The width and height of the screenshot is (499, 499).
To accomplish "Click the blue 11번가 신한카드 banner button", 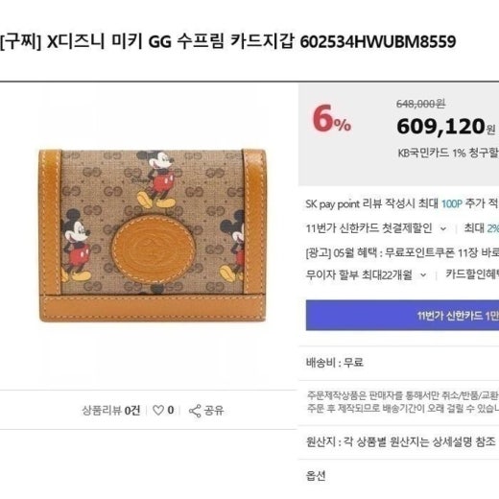I will click(x=402, y=315).
